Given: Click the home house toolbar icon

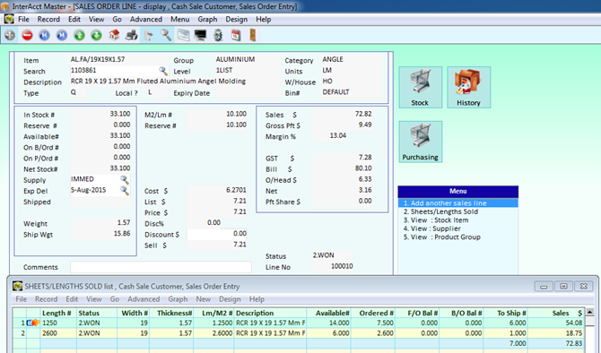Looking at the screenshot, I should 114,35.
